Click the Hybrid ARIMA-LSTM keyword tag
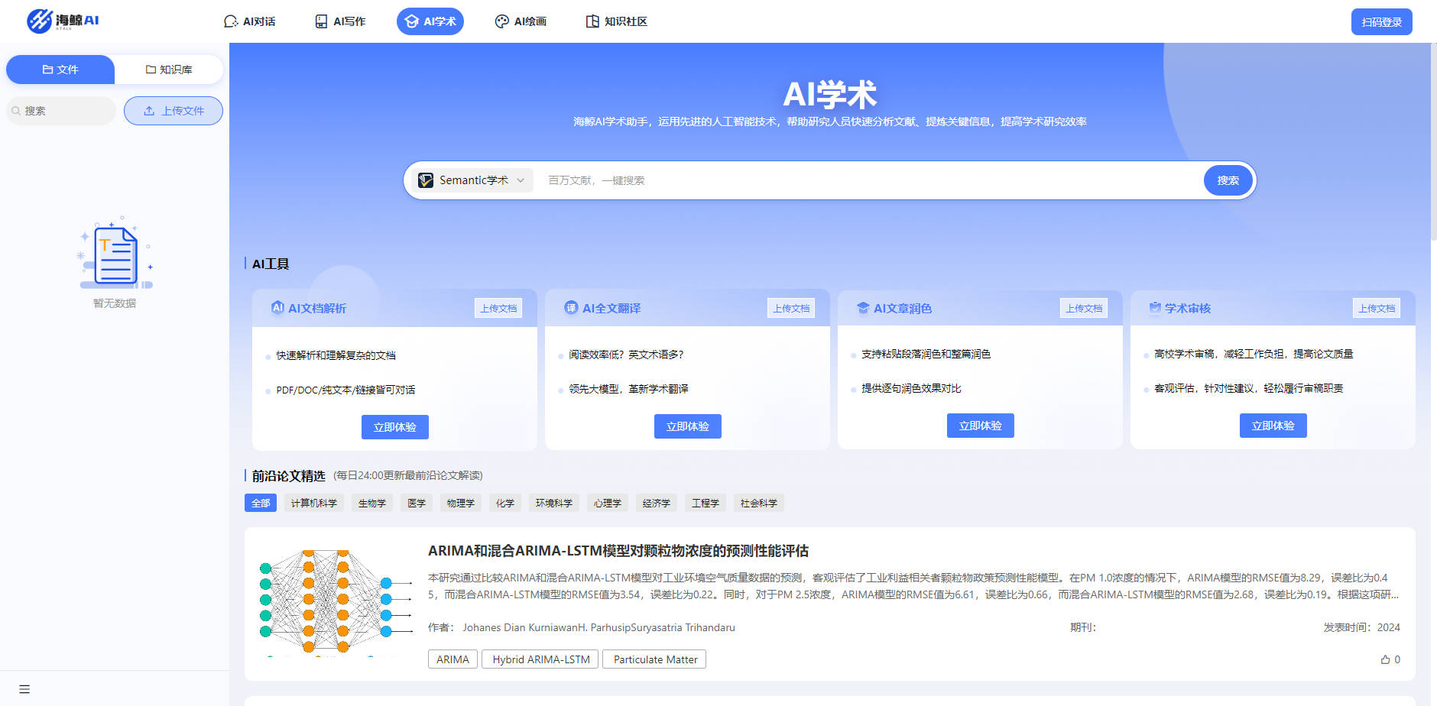Image resolution: width=1437 pixels, height=706 pixels. [541, 659]
